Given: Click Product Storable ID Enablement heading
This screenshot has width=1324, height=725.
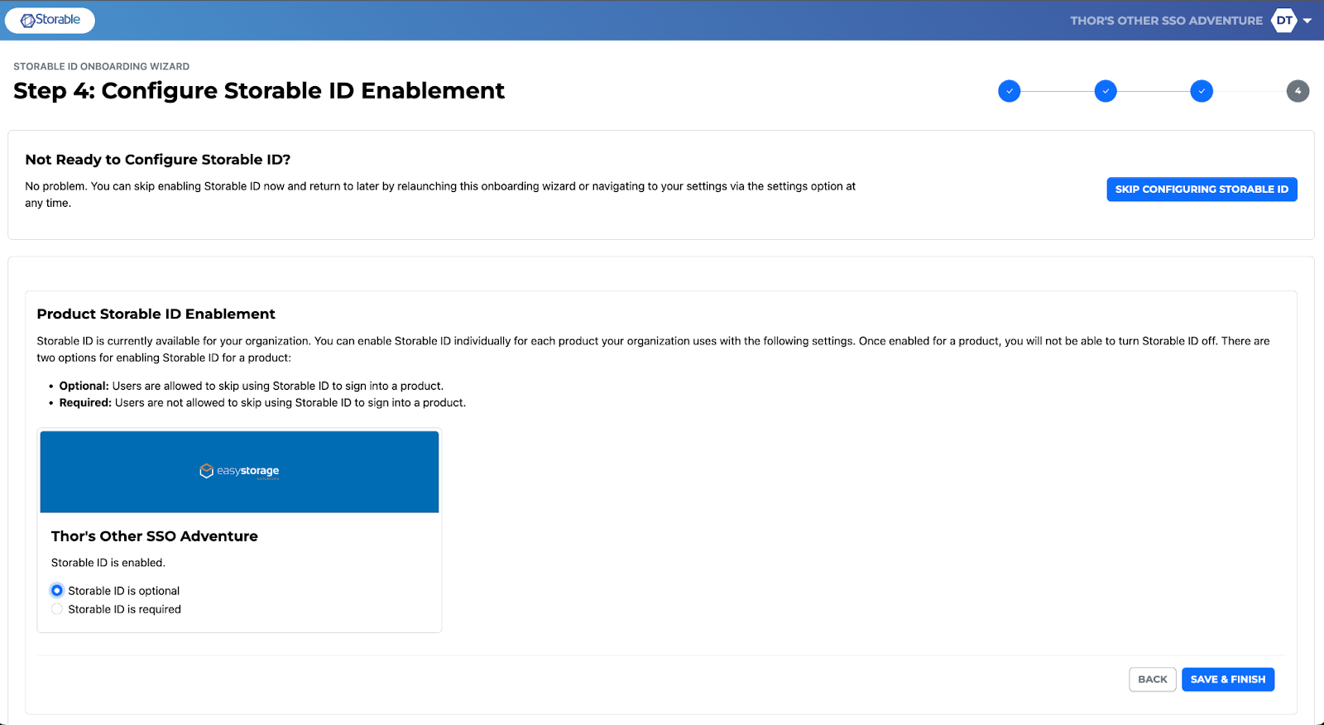Looking at the screenshot, I should 156,314.
